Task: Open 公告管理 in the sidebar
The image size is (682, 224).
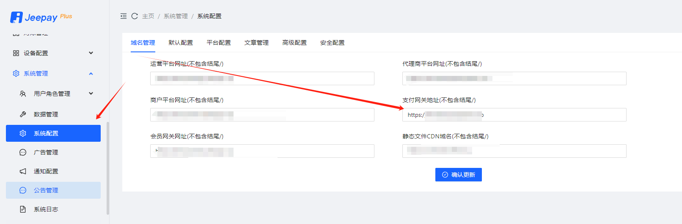Action: tap(46, 190)
